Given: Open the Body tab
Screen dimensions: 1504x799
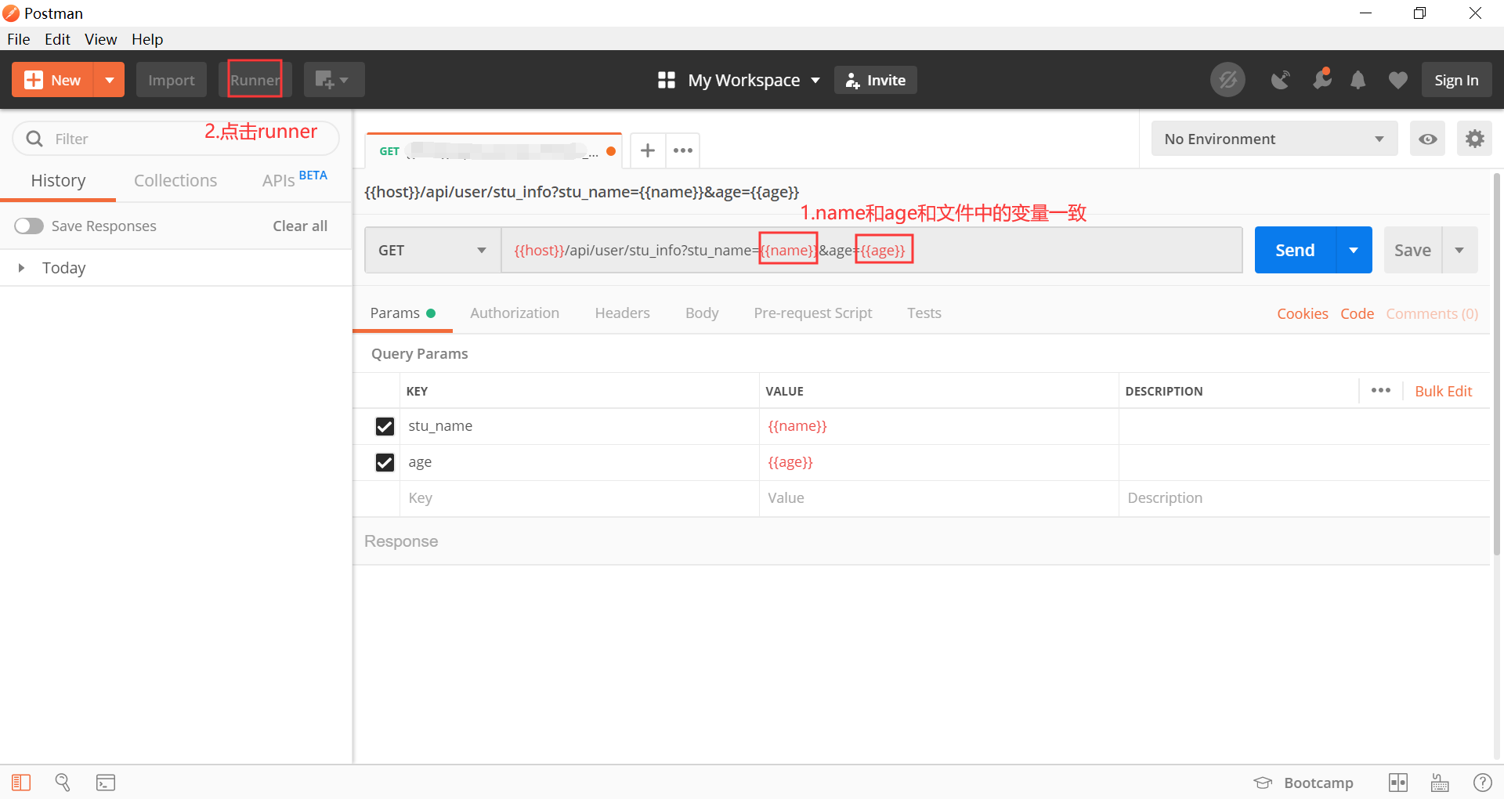Looking at the screenshot, I should tap(702, 313).
